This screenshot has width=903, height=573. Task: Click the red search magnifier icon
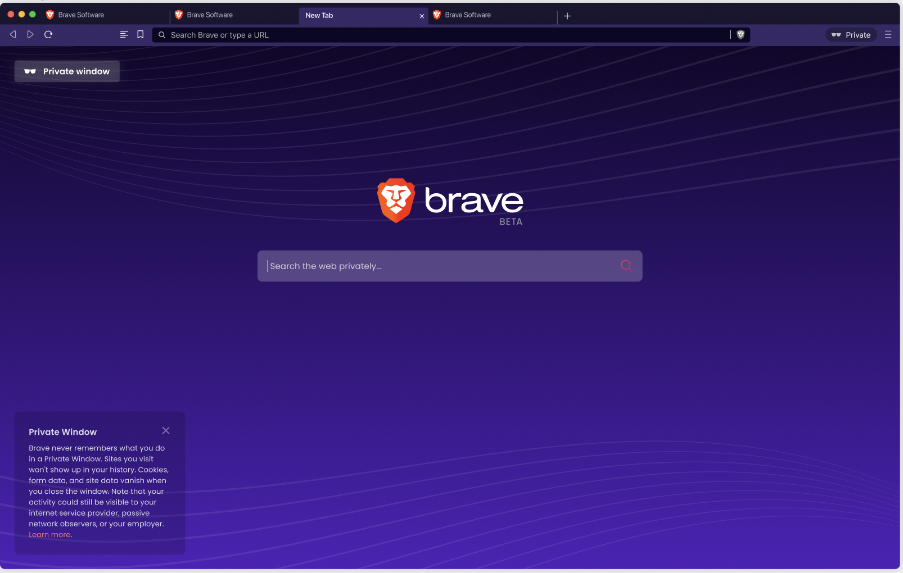[626, 266]
